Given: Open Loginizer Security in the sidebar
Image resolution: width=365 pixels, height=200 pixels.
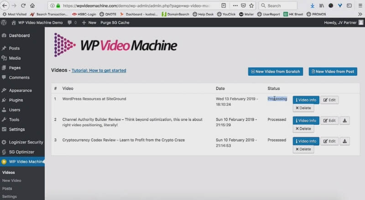Looking at the screenshot, I should point(26,142).
